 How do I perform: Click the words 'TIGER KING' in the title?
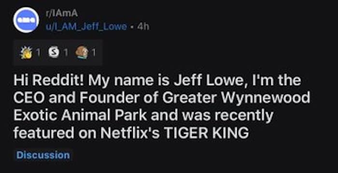coord(206,133)
